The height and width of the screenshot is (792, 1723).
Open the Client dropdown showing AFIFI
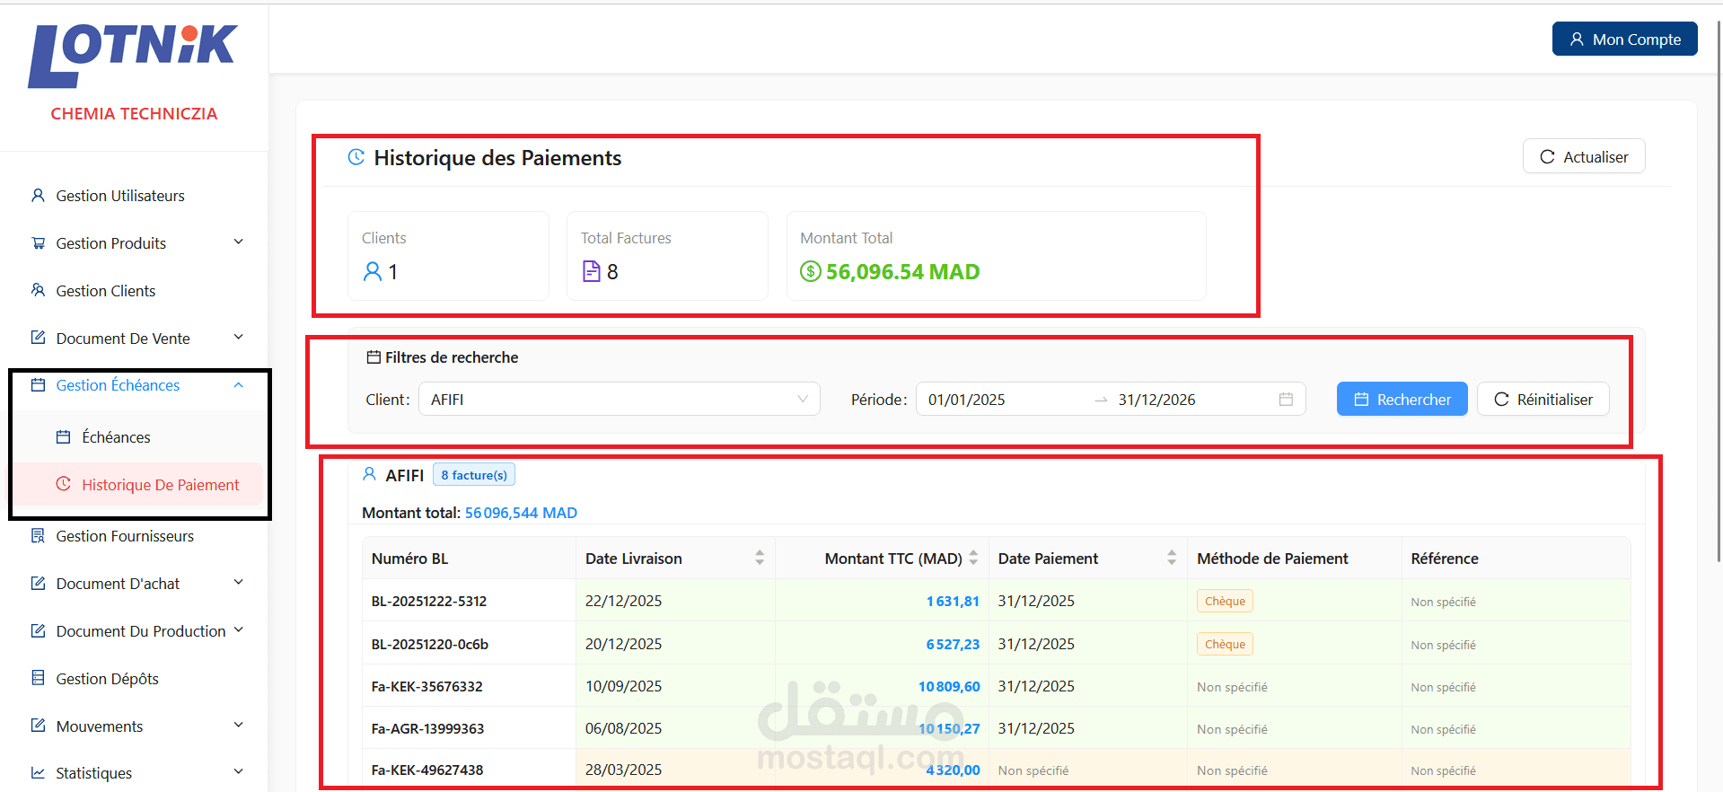click(x=620, y=399)
